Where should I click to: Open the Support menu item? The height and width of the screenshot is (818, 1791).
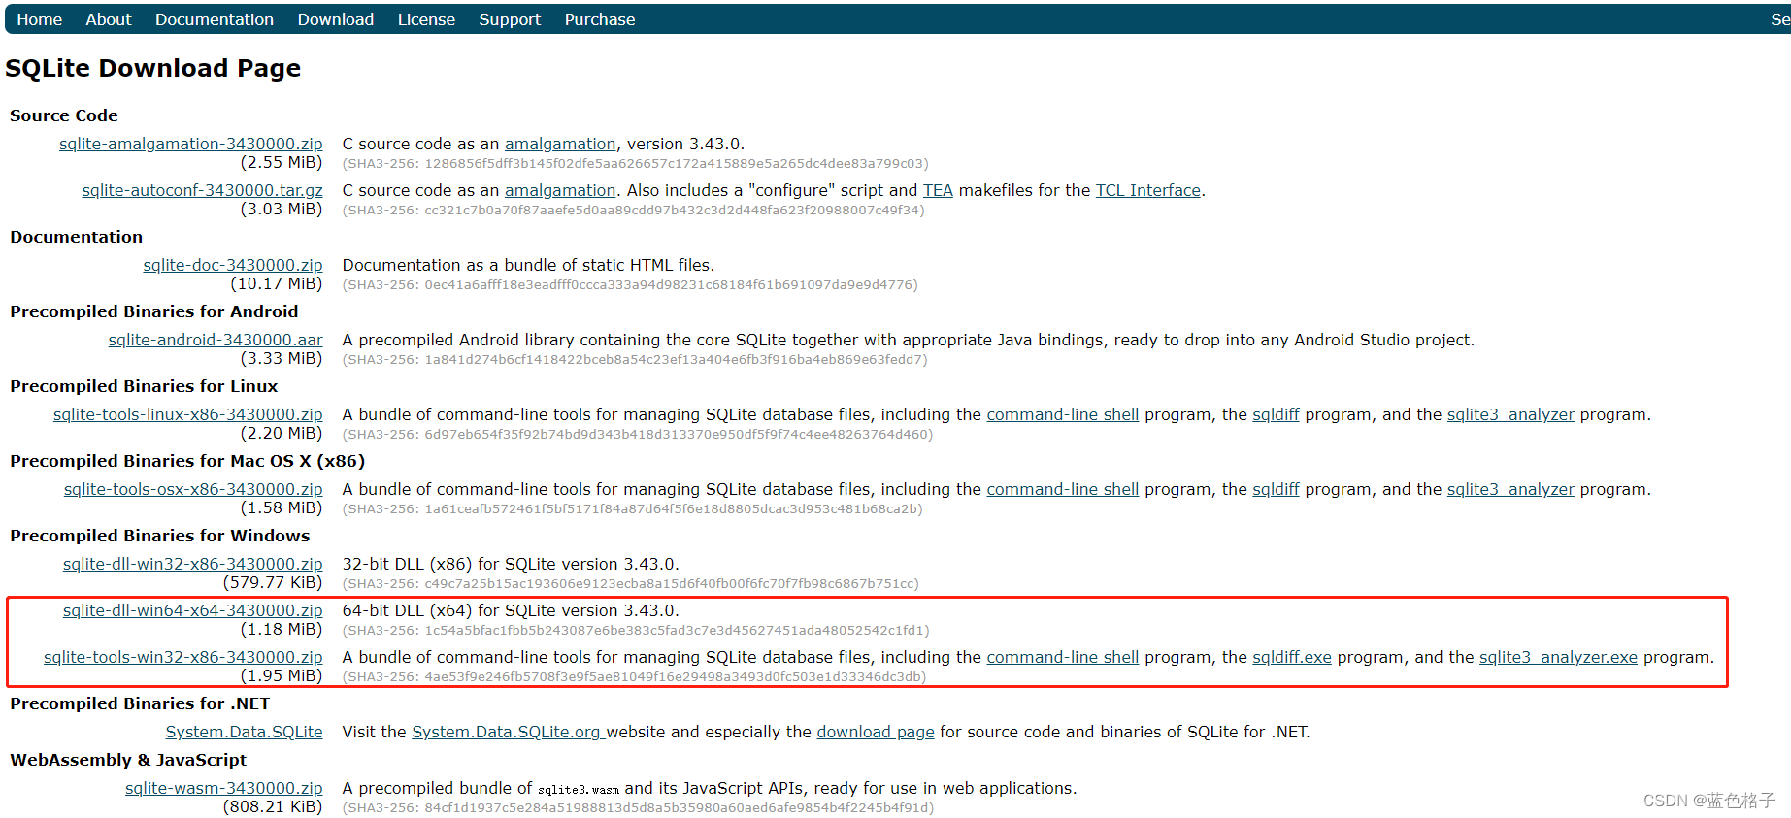510,19
